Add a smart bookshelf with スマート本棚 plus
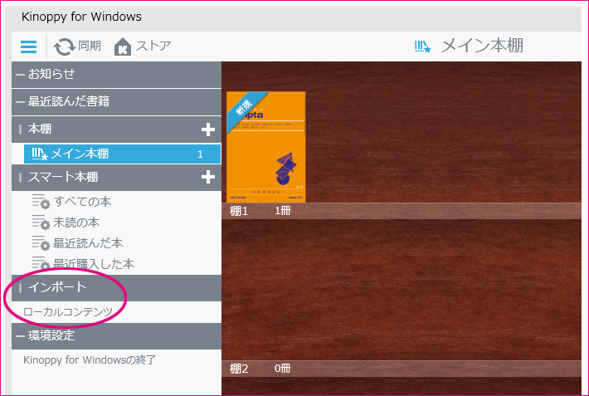Image resolution: width=589 pixels, height=396 pixels. (x=208, y=177)
